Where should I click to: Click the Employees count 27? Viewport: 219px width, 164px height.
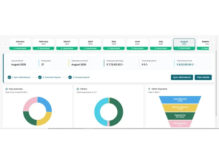42,65
